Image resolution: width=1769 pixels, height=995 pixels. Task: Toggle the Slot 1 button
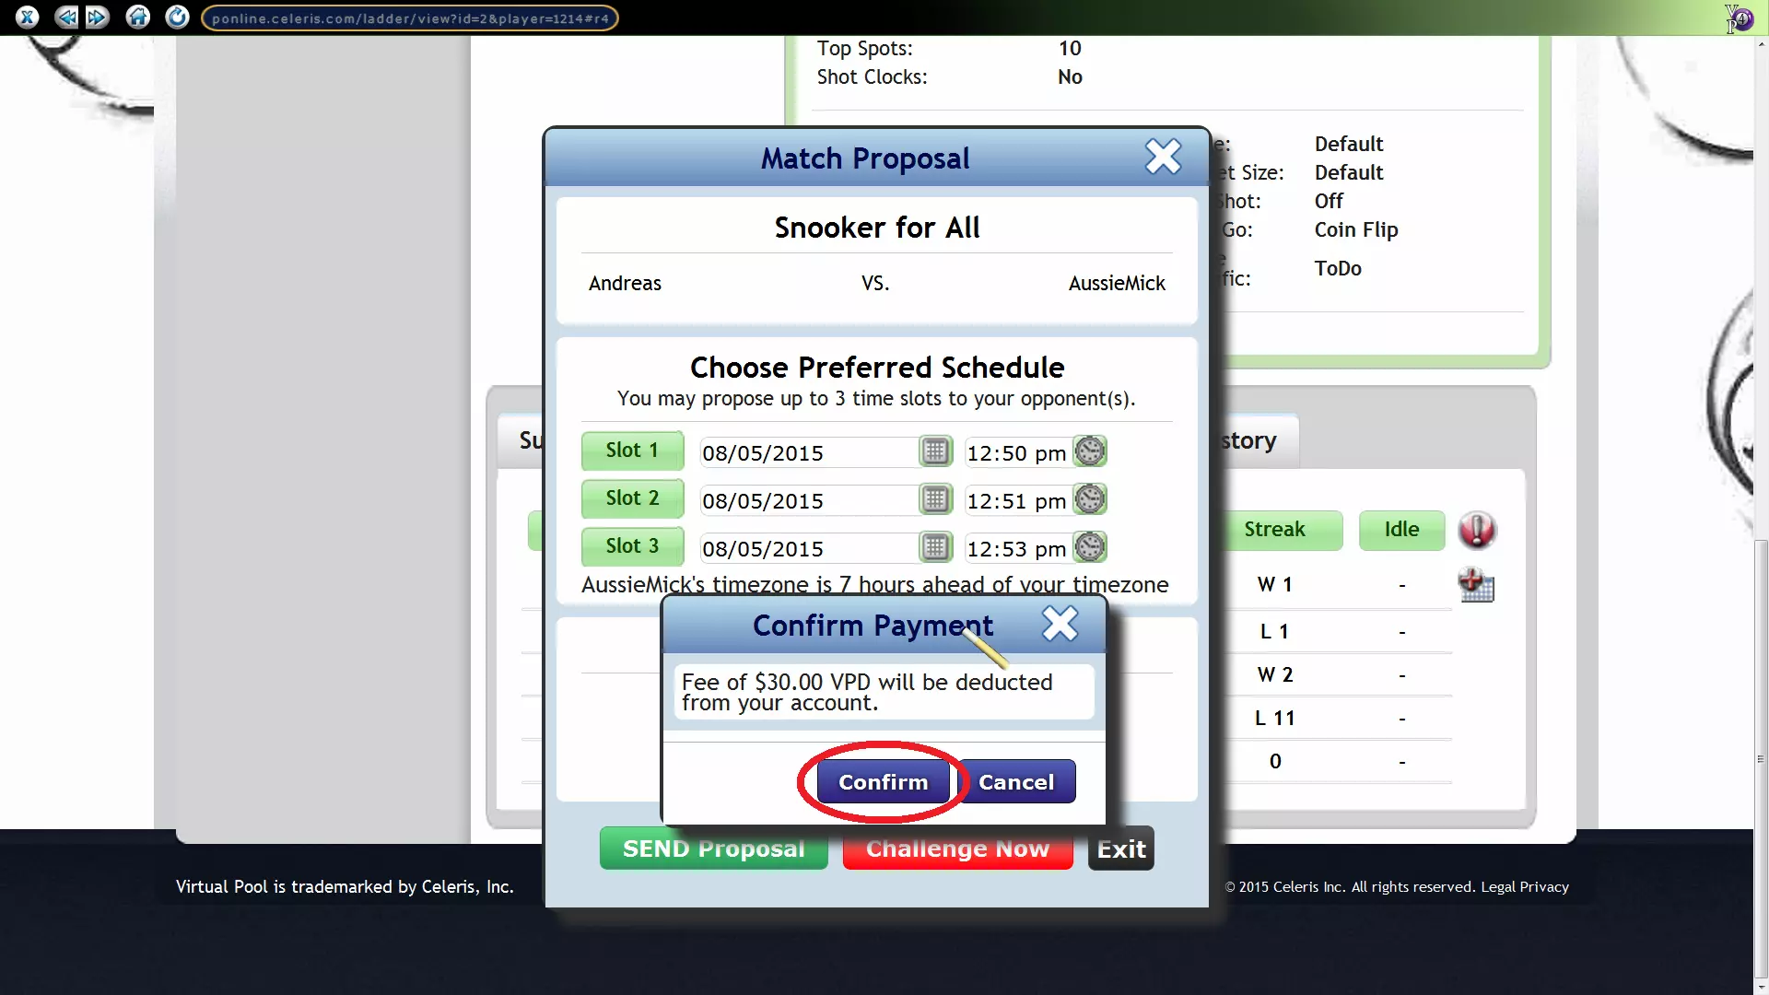coord(632,451)
